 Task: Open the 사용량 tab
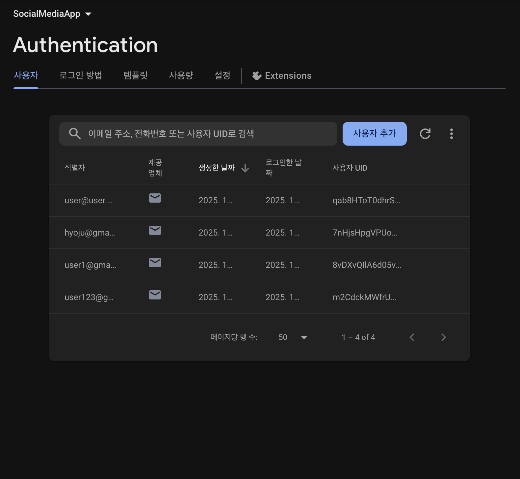coord(181,75)
